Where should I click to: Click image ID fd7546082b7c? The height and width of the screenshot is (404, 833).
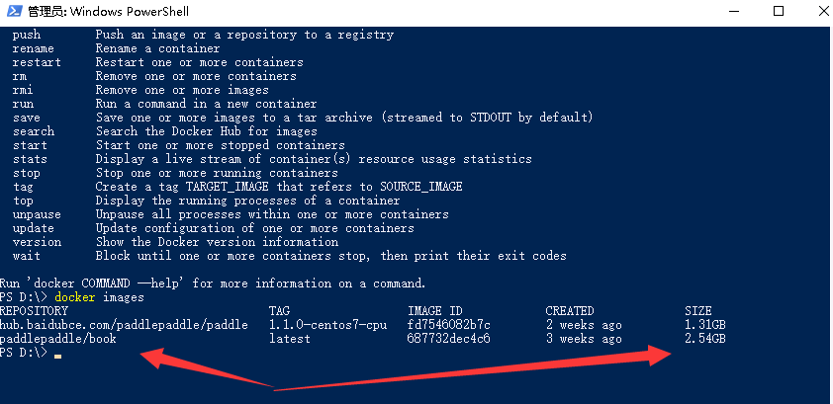449,325
